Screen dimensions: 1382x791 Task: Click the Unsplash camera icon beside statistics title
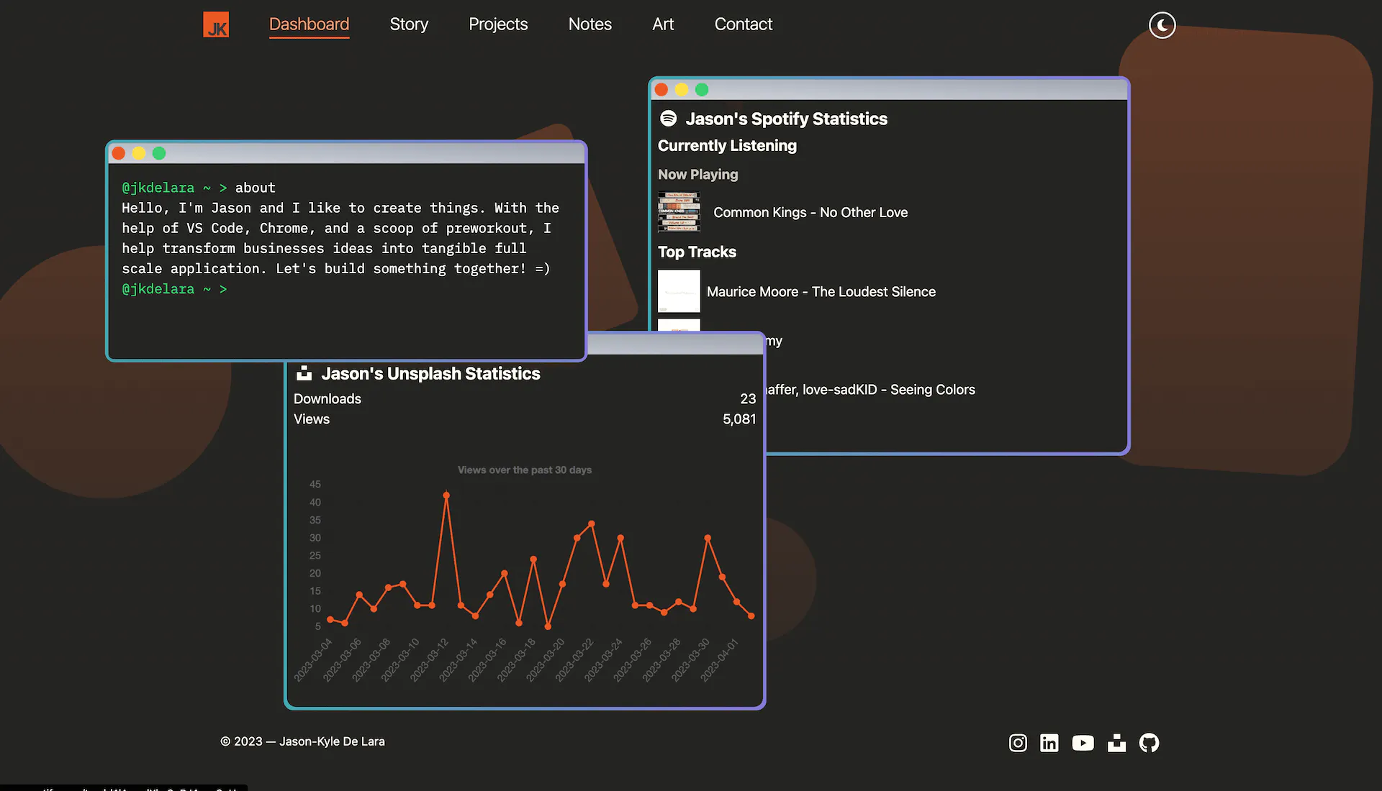(x=304, y=373)
